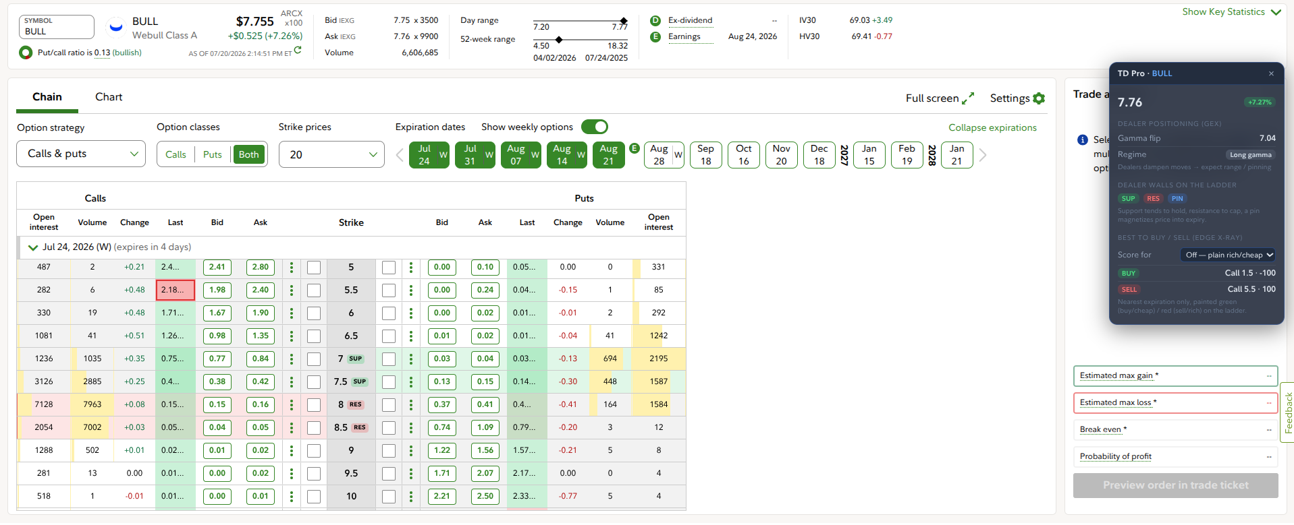The height and width of the screenshot is (525, 1294).
Task: Open call actions menu for strike 8
Action: click(292, 405)
